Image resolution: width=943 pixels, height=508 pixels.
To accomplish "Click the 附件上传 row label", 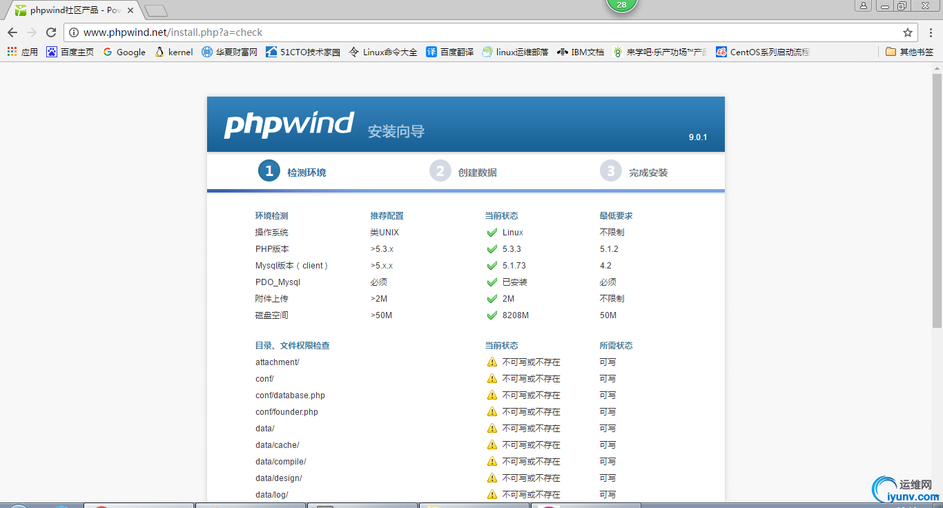I will 271,299.
